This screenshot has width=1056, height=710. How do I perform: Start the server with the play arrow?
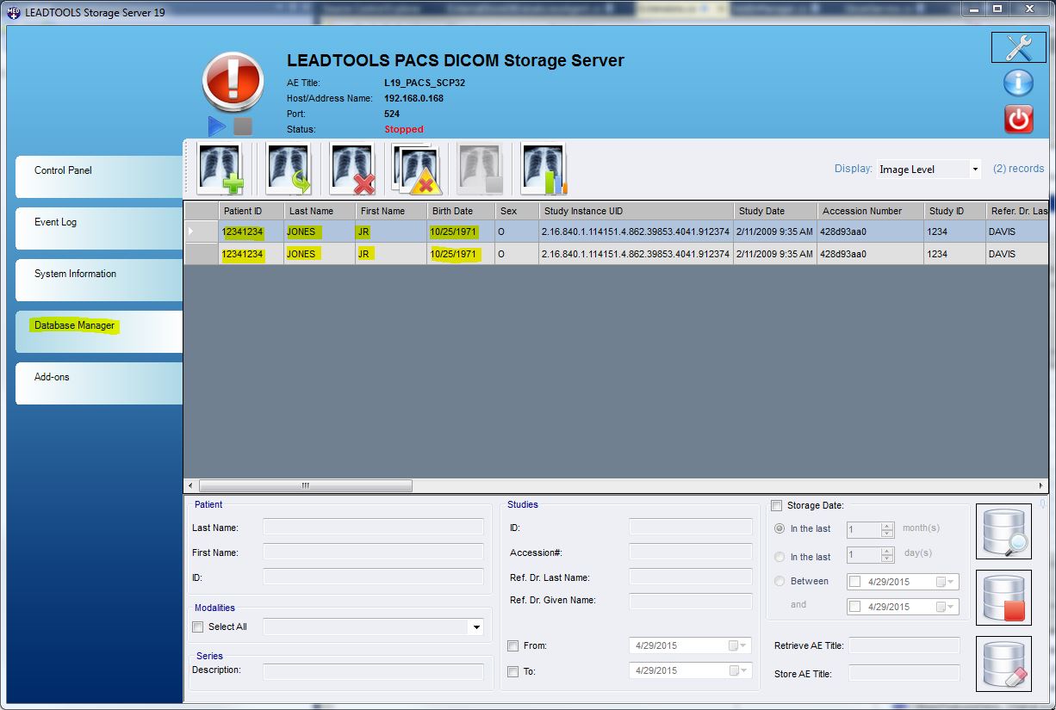(x=217, y=126)
